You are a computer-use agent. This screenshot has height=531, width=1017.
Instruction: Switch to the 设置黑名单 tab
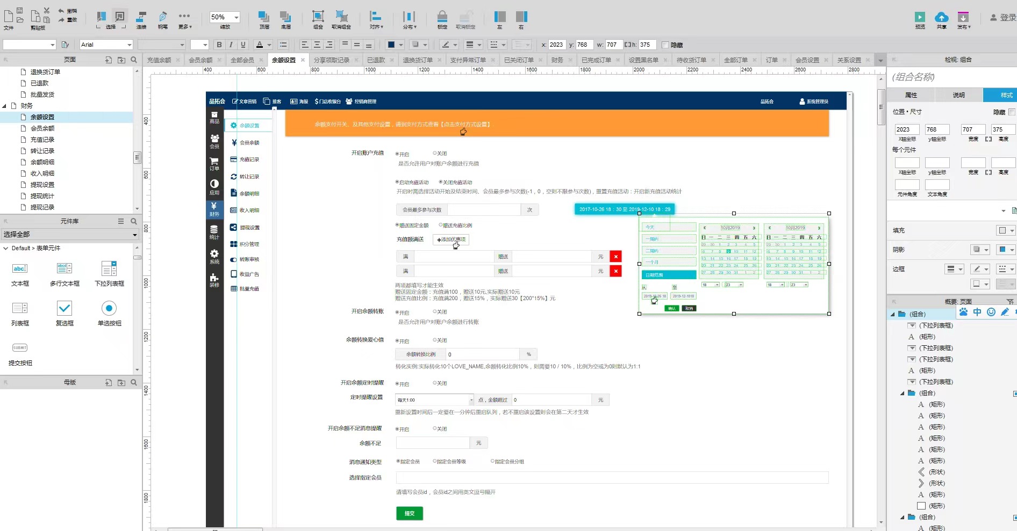[x=643, y=60]
